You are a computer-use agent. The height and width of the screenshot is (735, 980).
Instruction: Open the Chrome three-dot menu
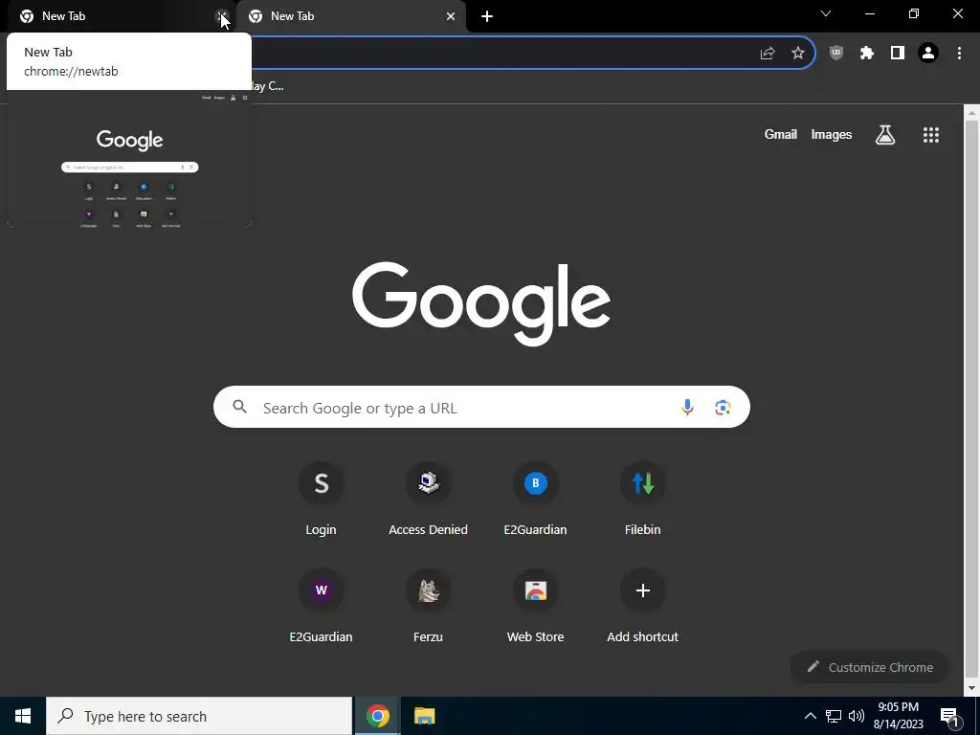pos(959,54)
